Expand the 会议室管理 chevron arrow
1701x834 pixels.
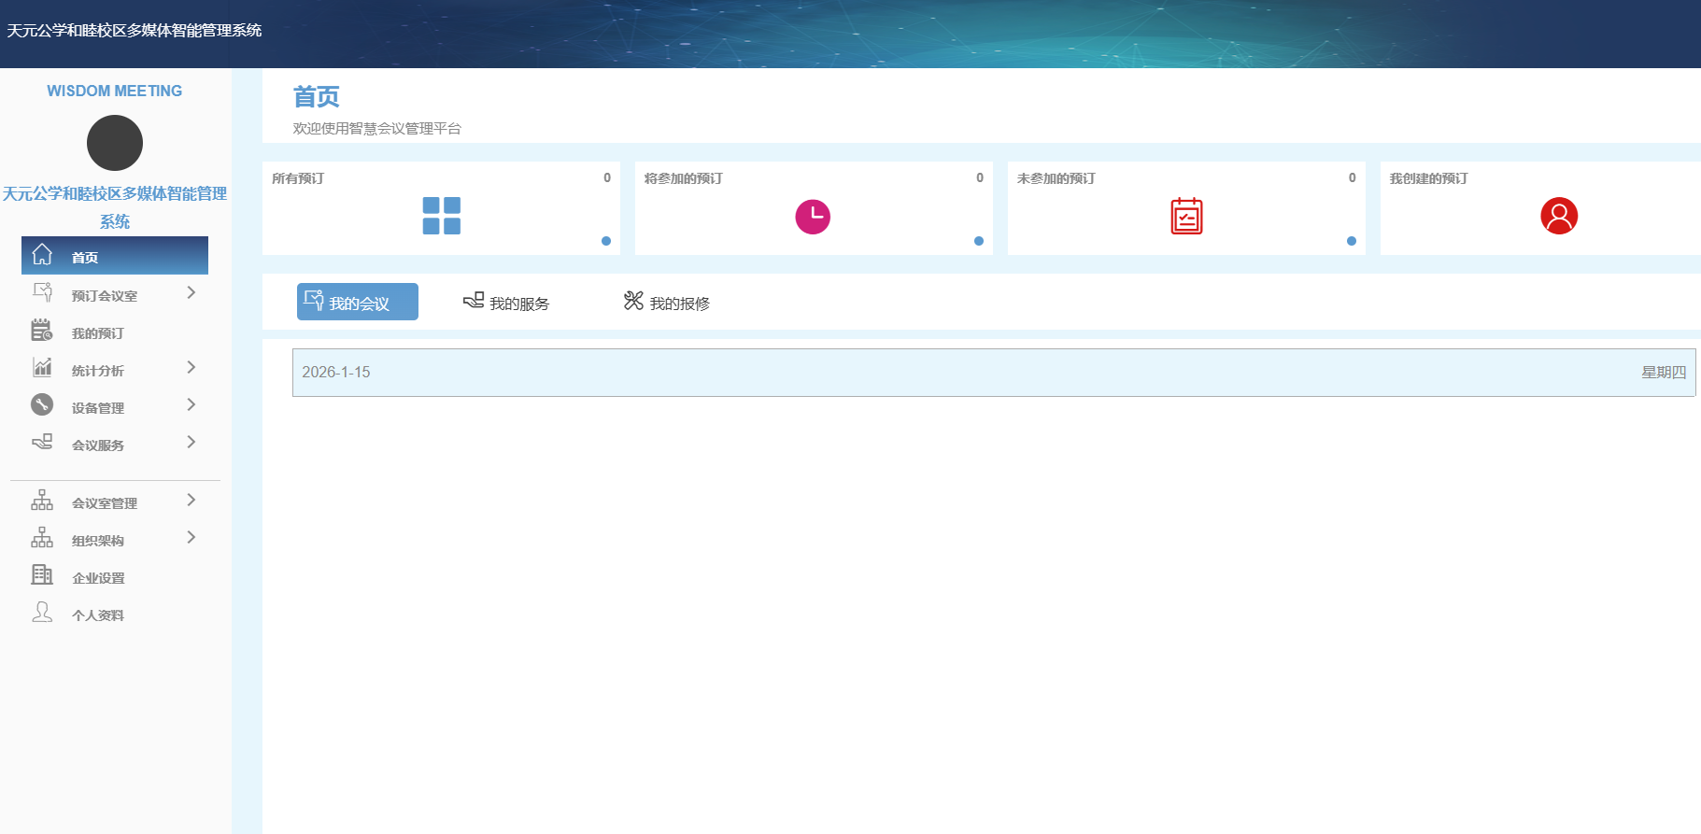tap(191, 500)
